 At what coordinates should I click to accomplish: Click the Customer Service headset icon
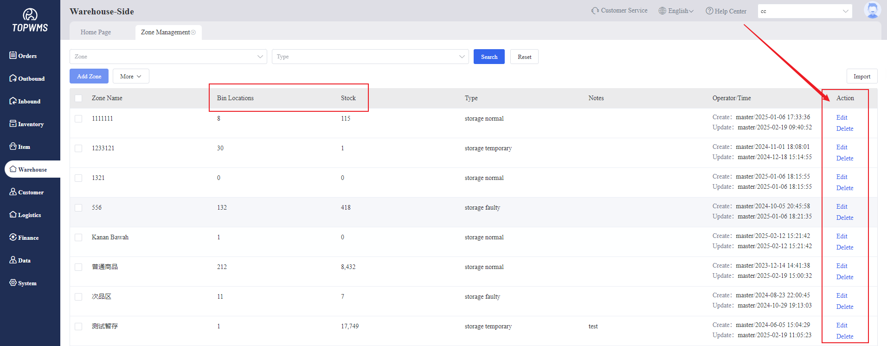[x=595, y=11]
